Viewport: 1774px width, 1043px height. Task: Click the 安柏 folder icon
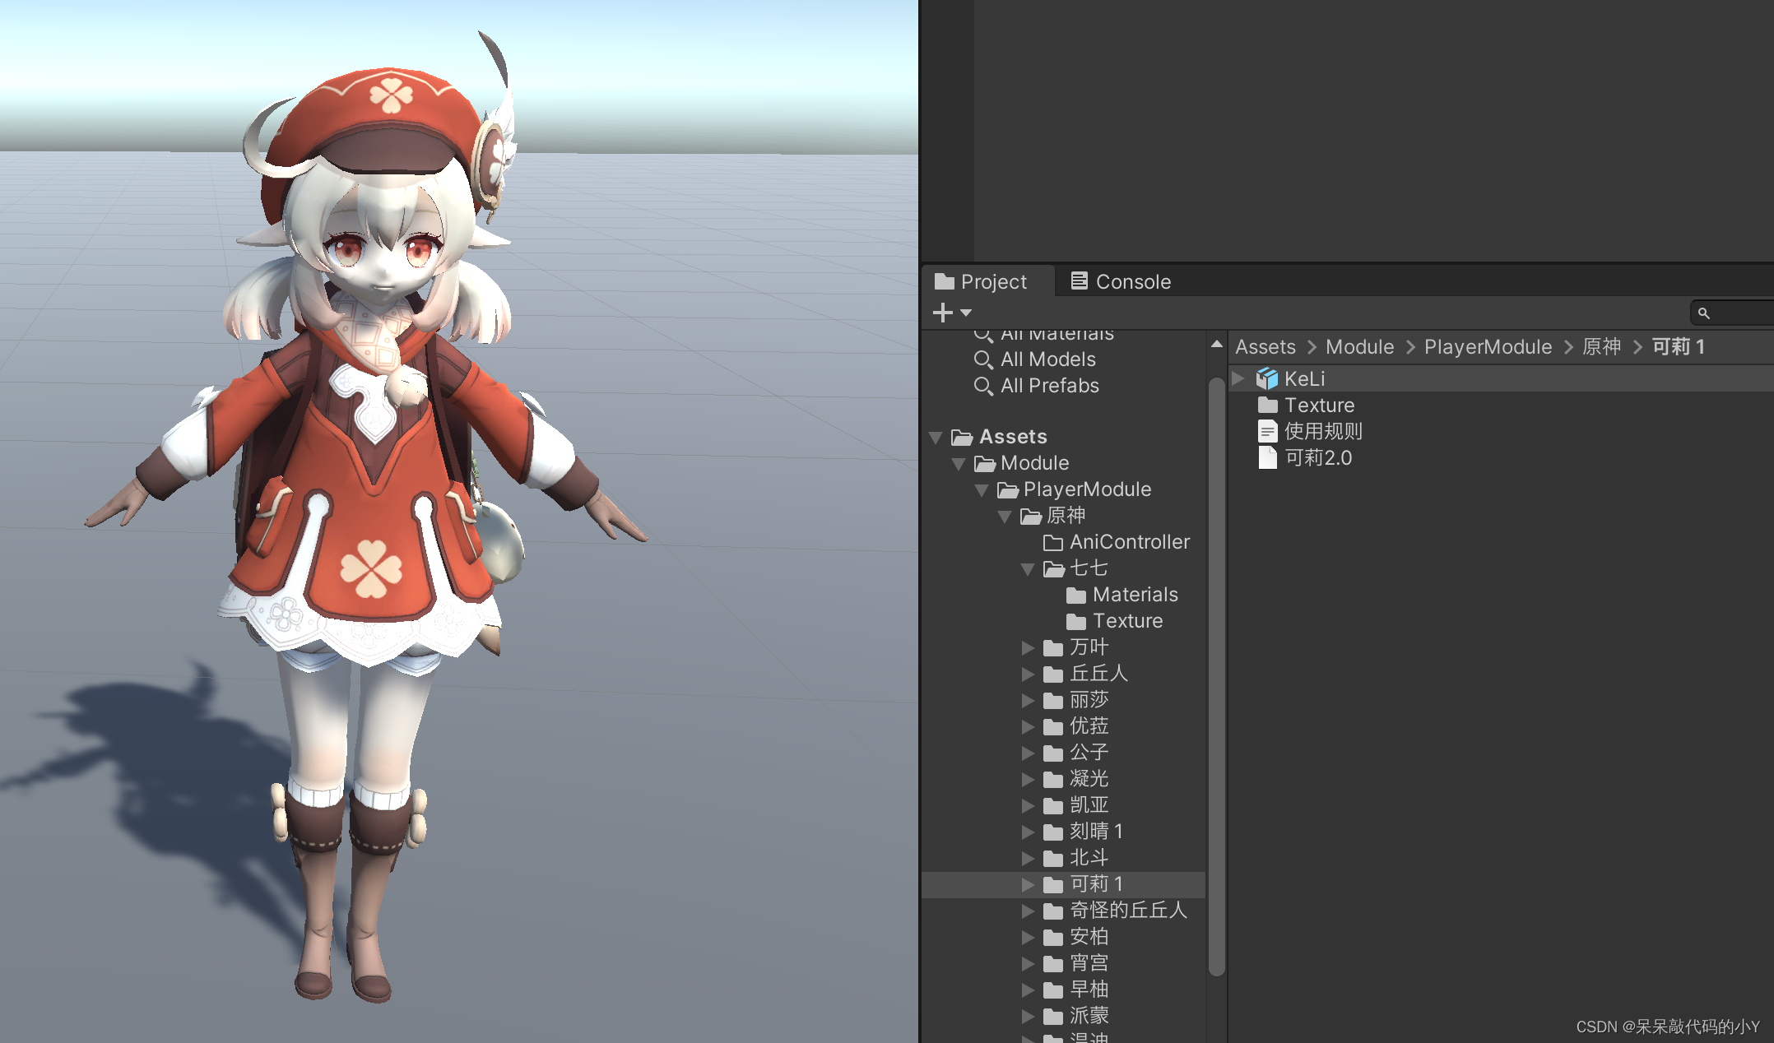1053,937
